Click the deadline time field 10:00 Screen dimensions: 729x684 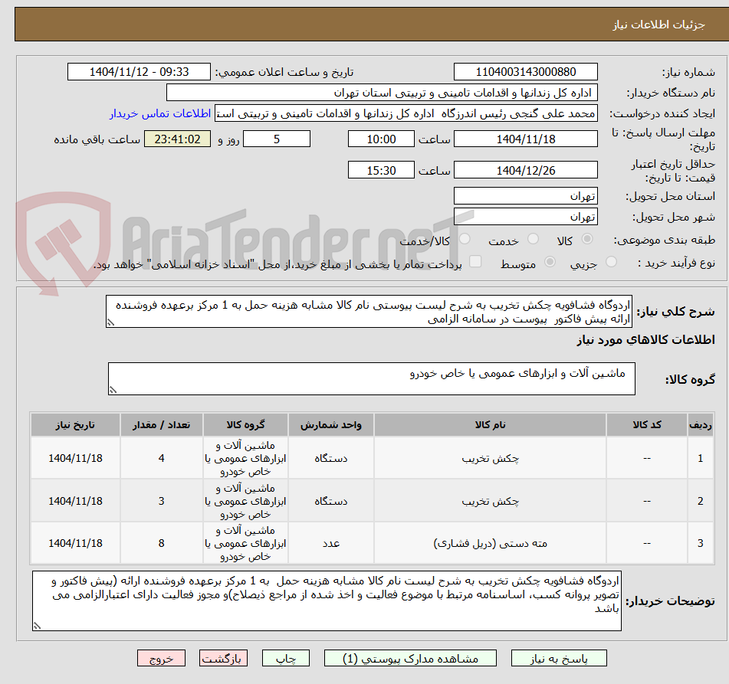coord(381,139)
